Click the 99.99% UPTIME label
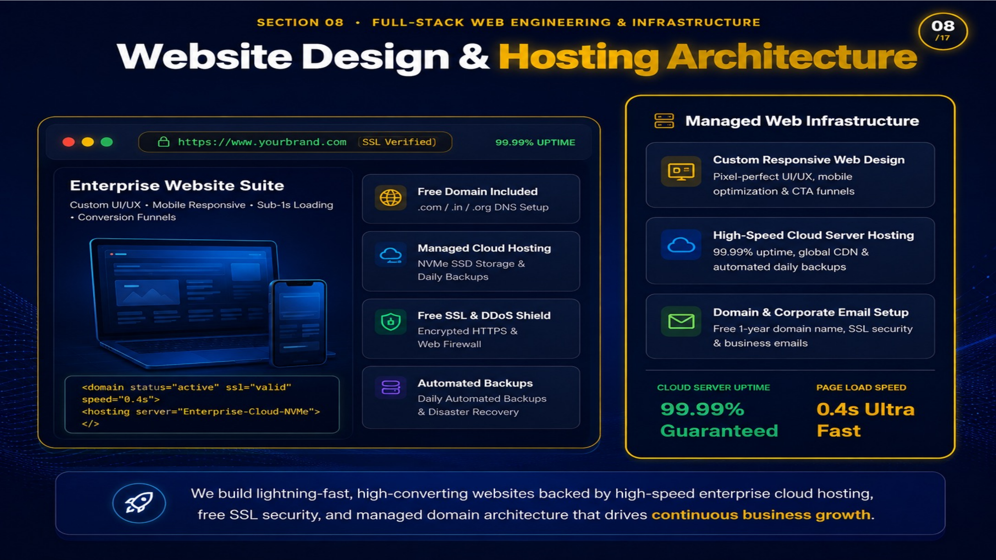Viewport: 996px width, 560px height. [535, 142]
